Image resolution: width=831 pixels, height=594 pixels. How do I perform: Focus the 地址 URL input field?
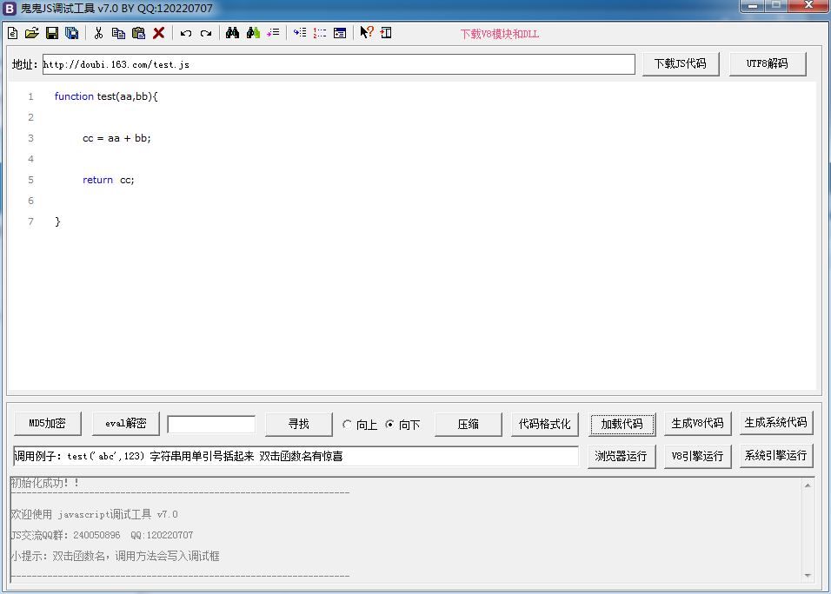(x=339, y=64)
